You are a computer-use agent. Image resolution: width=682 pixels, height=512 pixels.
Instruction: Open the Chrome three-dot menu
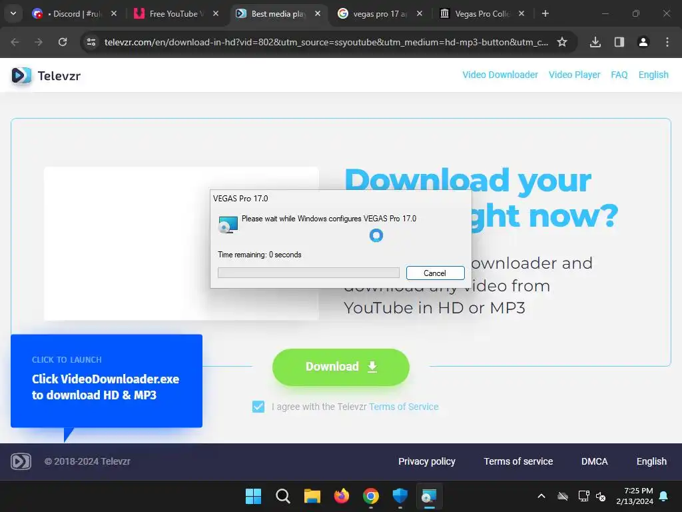point(667,42)
